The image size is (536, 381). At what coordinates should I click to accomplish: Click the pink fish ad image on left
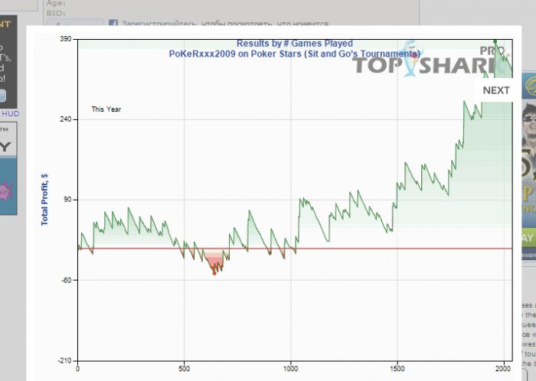point(6,190)
